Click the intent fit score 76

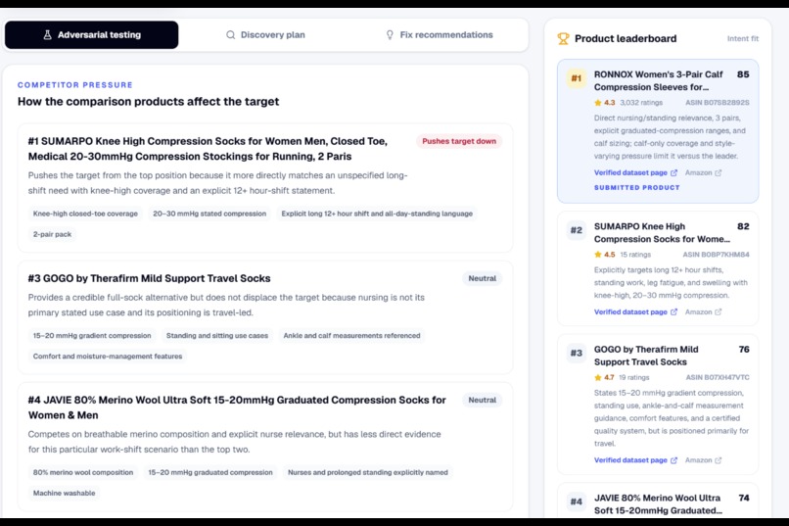(744, 350)
